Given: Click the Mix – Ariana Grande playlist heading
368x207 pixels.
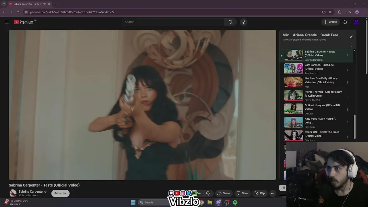Looking at the screenshot, I should click(x=312, y=35).
